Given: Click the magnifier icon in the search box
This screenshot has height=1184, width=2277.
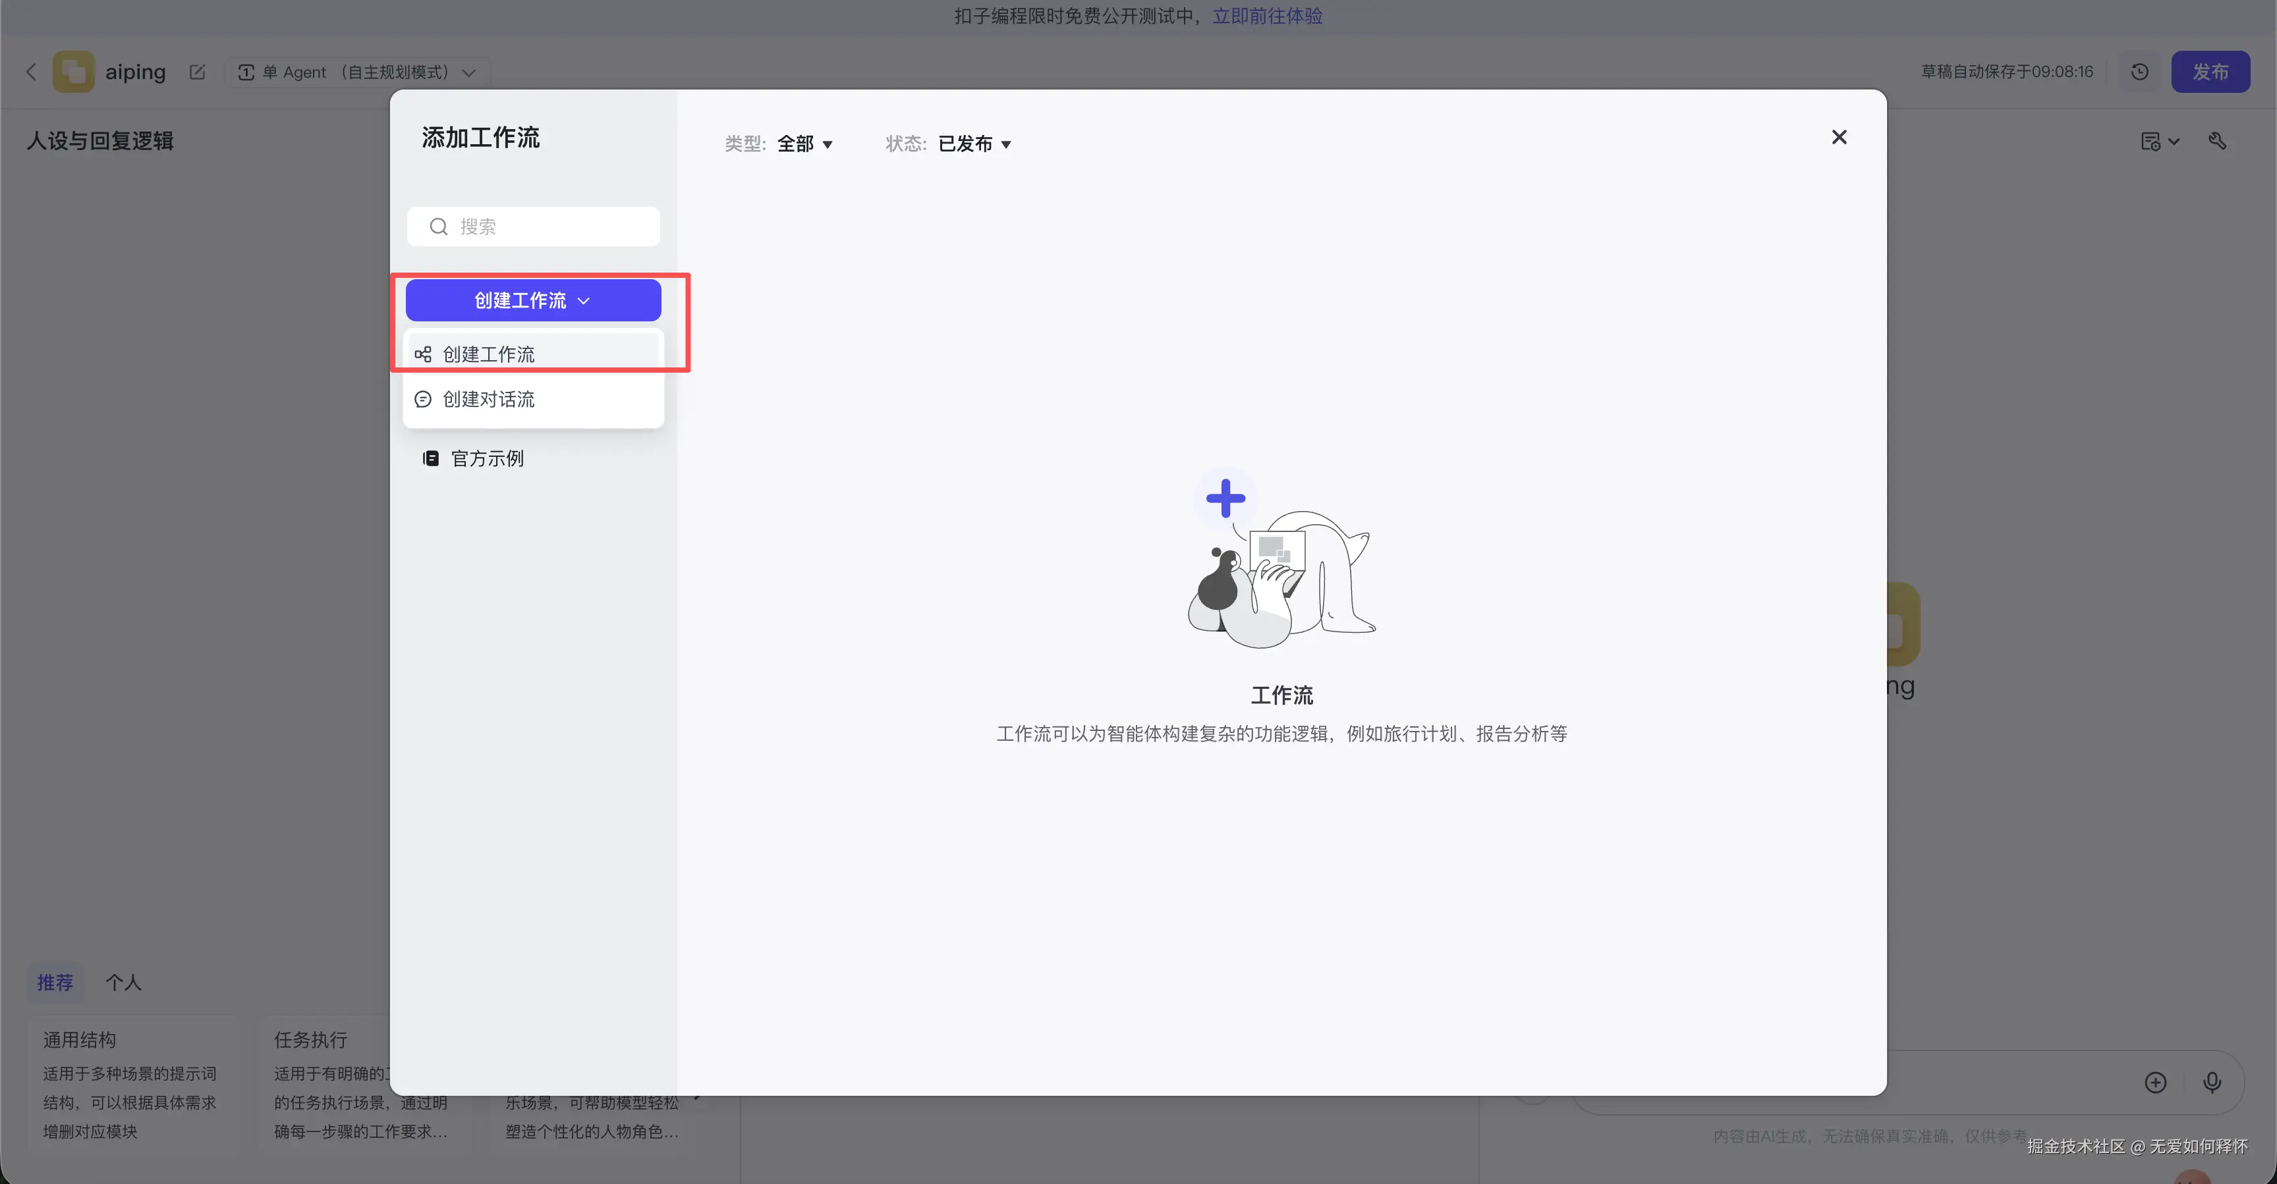Looking at the screenshot, I should click(438, 226).
